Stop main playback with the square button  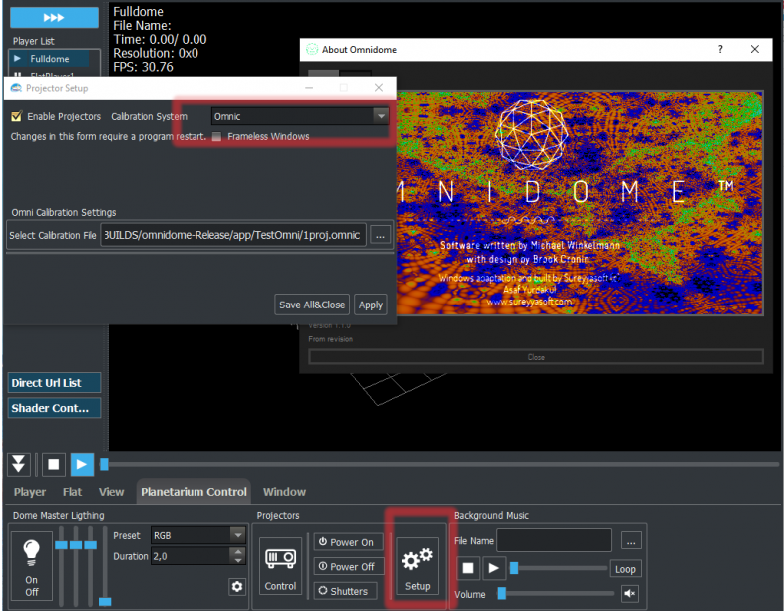coord(54,465)
